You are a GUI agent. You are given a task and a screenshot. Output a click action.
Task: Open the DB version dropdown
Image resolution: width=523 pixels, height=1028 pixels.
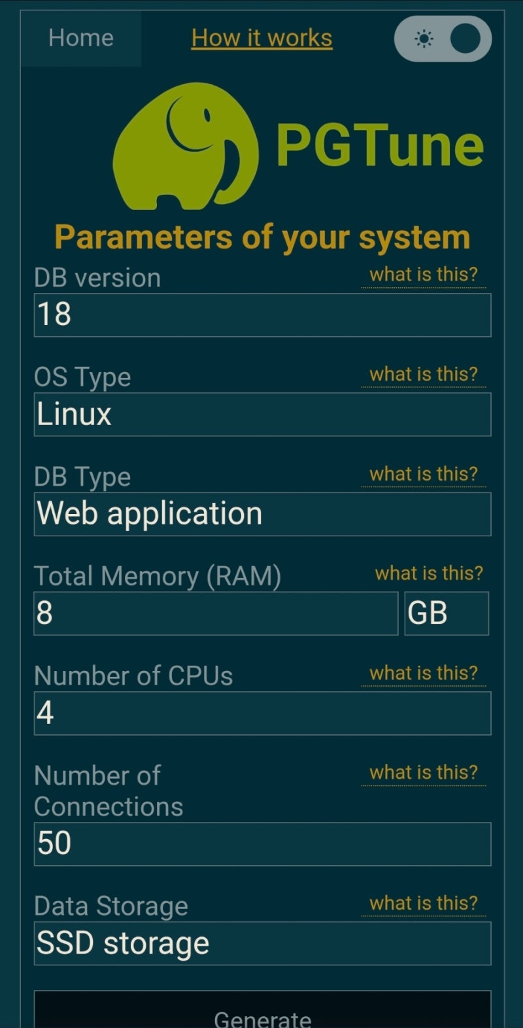click(261, 315)
